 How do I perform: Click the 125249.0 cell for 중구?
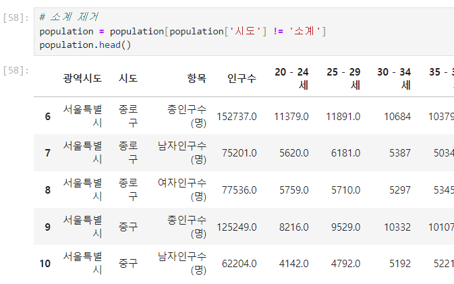click(237, 227)
